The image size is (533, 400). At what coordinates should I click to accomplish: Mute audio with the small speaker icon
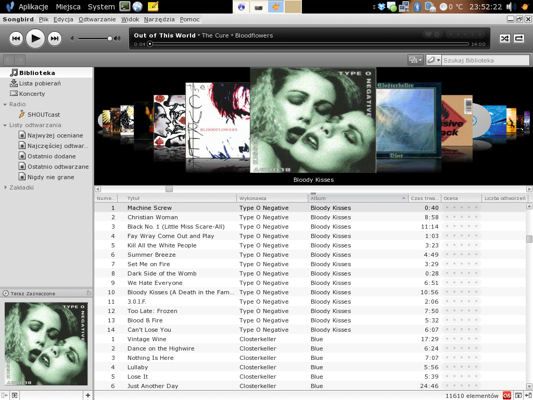(x=72, y=39)
